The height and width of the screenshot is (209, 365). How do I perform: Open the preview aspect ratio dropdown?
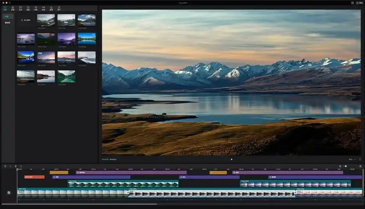[x=351, y=159]
